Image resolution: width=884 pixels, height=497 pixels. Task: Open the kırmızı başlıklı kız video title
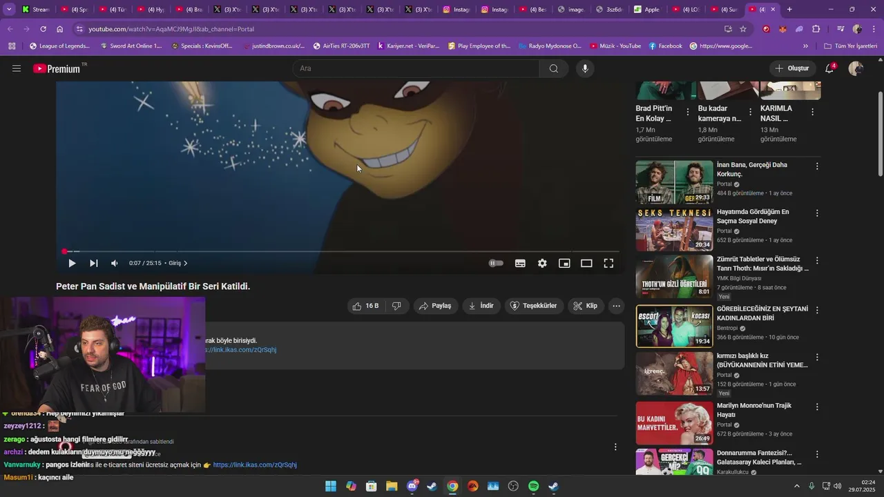pyautogui.click(x=762, y=360)
